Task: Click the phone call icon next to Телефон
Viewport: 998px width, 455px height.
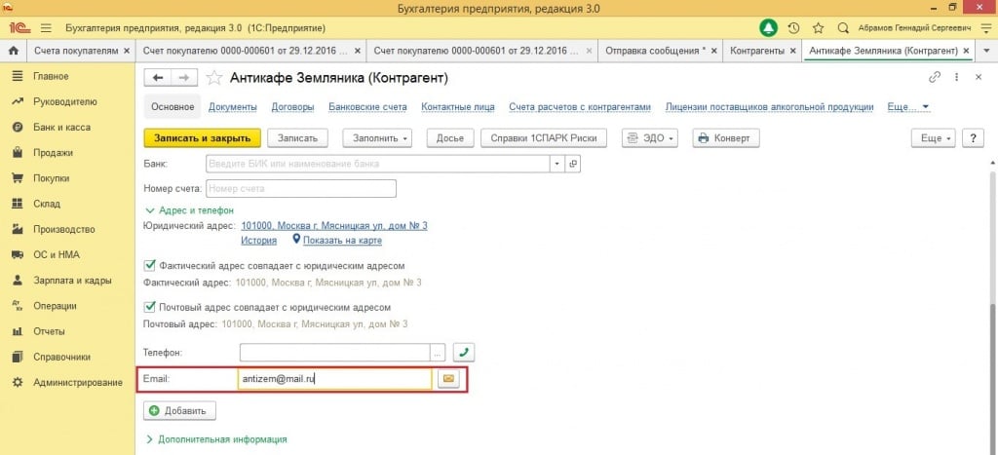Action: coord(464,353)
